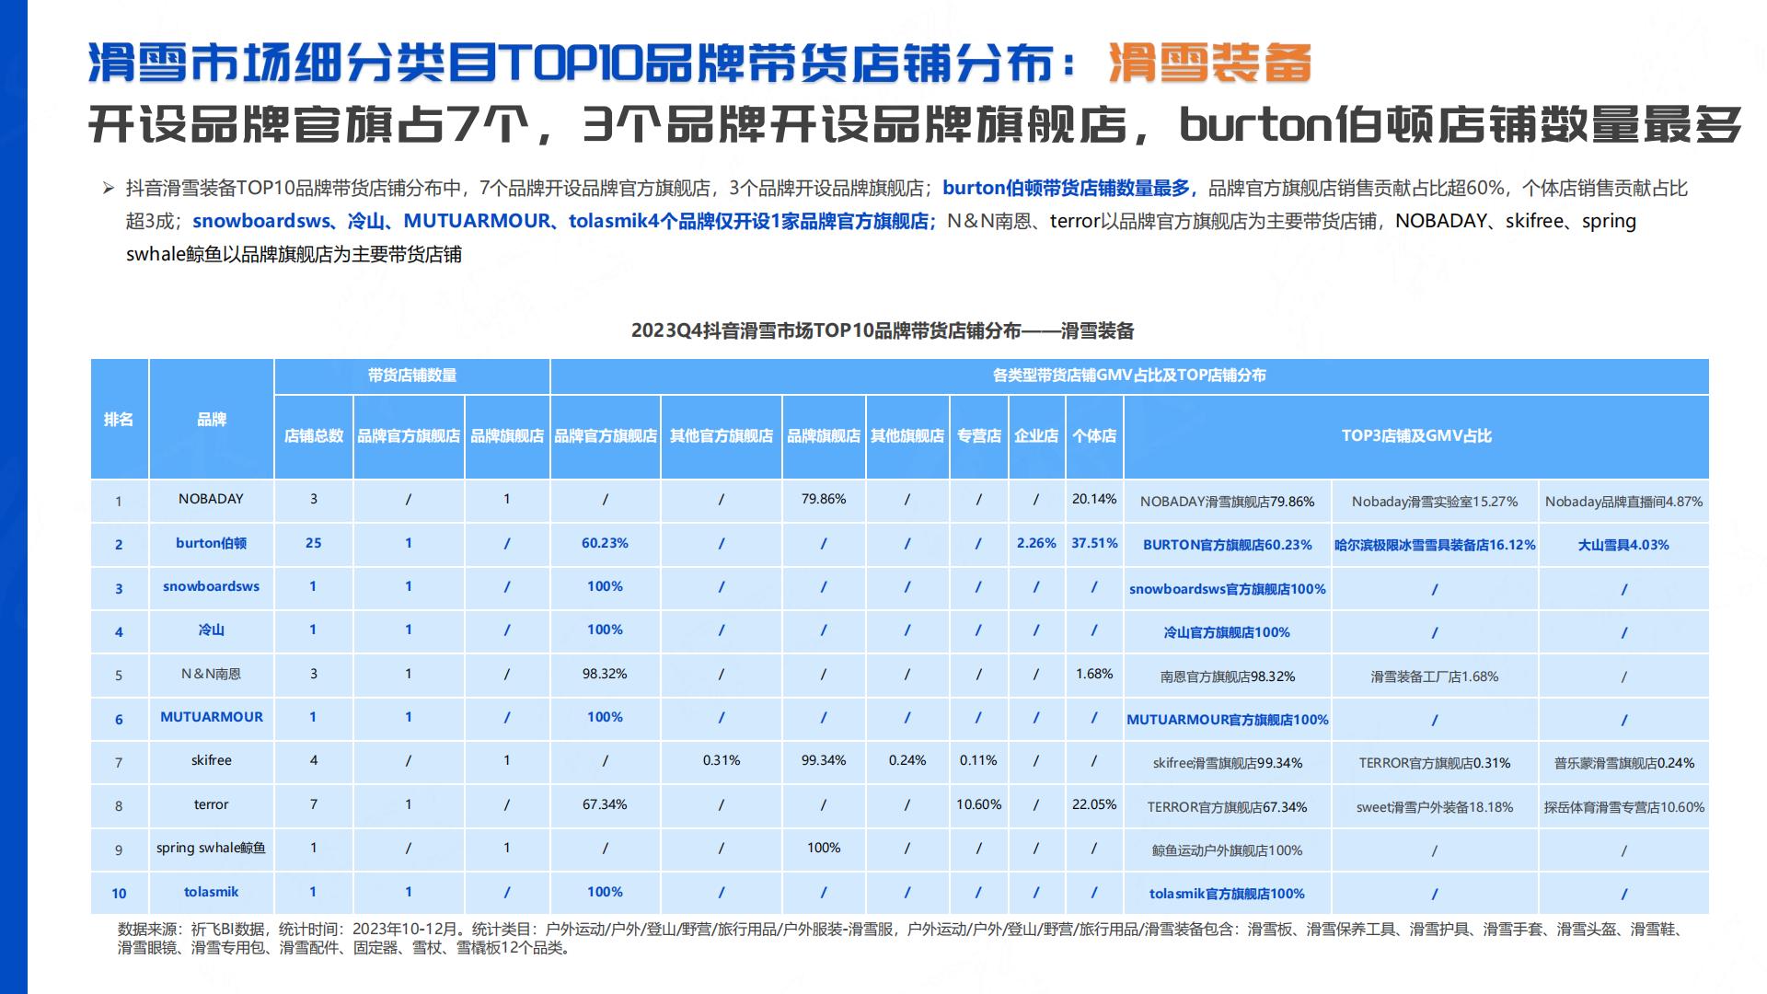Click the brand cell NOBADAY
The image size is (1767, 994).
[211, 499]
